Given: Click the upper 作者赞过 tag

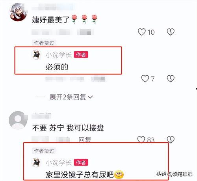Looking at the screenshot, I should click(44, 43).
